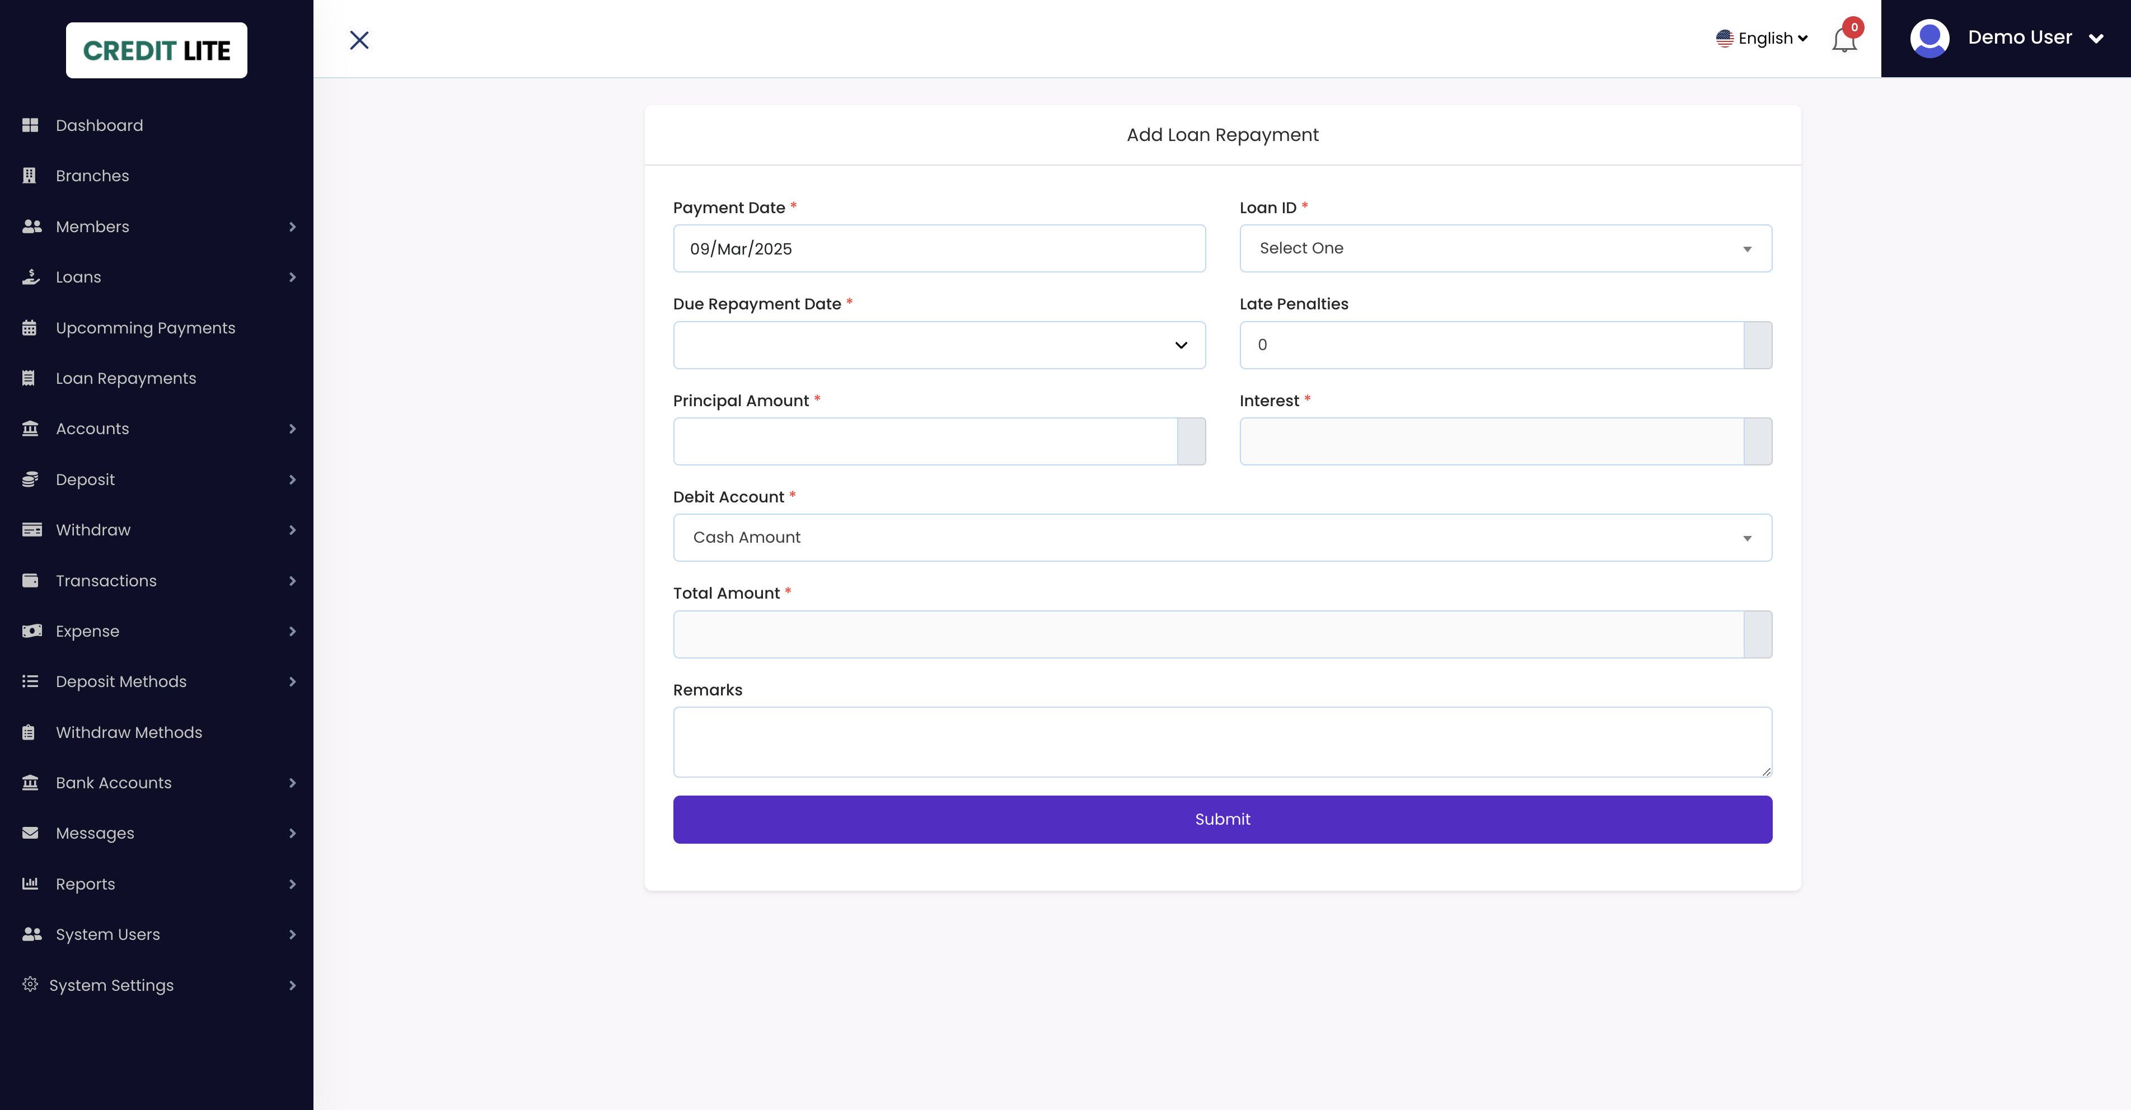Open the CREDIT LITE logo
The width and height of the screenshot is (2131, 1110).
point(156,50)
